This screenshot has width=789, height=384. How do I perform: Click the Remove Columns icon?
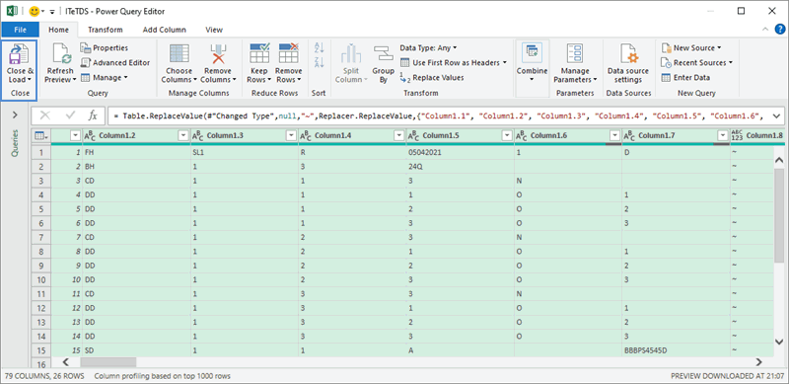[x=218, y=54]
